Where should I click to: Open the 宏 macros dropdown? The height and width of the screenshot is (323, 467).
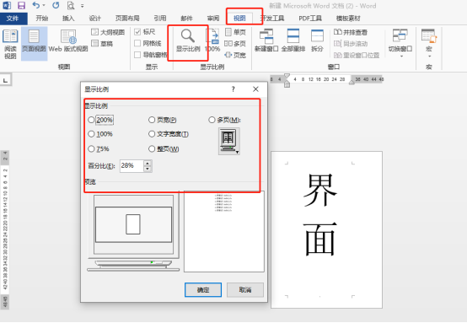click(429, 43)
